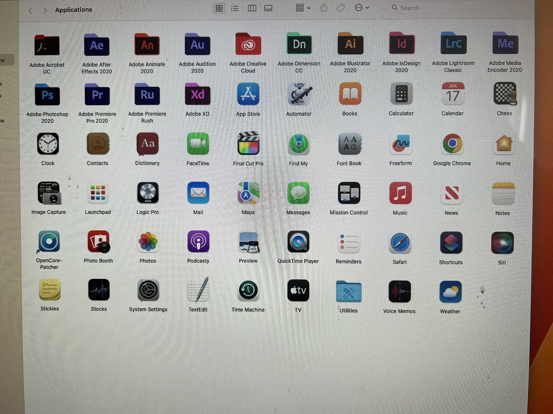Screen dimensions: 553x414
Task: Select the Podcasts app icon
Action: (x=199, y=242)
